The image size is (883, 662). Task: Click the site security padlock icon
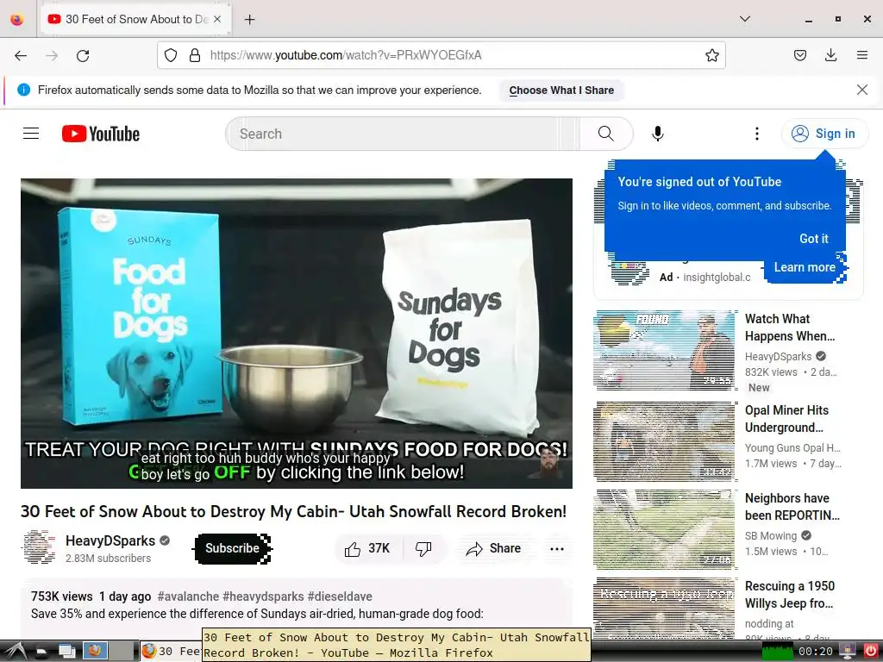195,55
